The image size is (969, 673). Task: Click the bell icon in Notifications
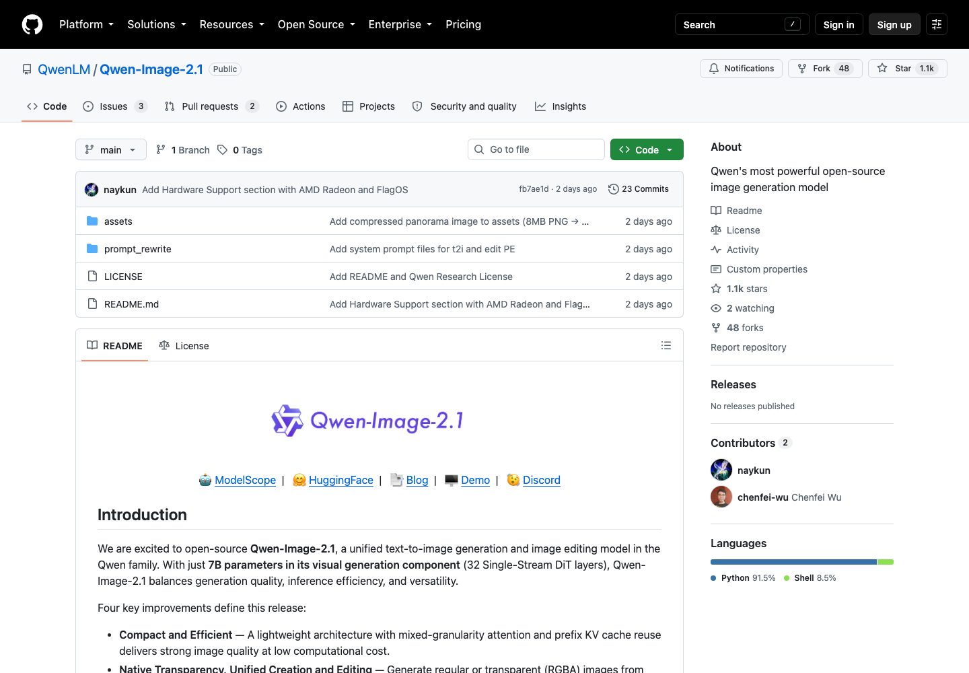pyautogui.click(x=714, y=69)
